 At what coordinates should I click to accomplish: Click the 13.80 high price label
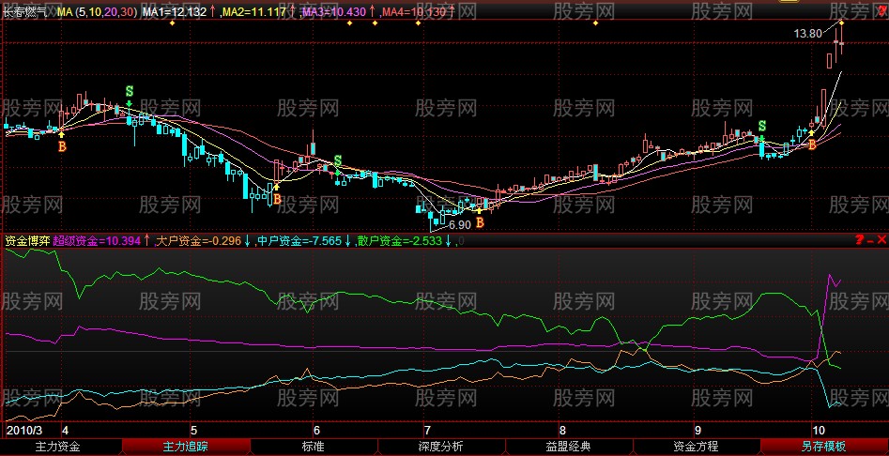pos(808,33)
